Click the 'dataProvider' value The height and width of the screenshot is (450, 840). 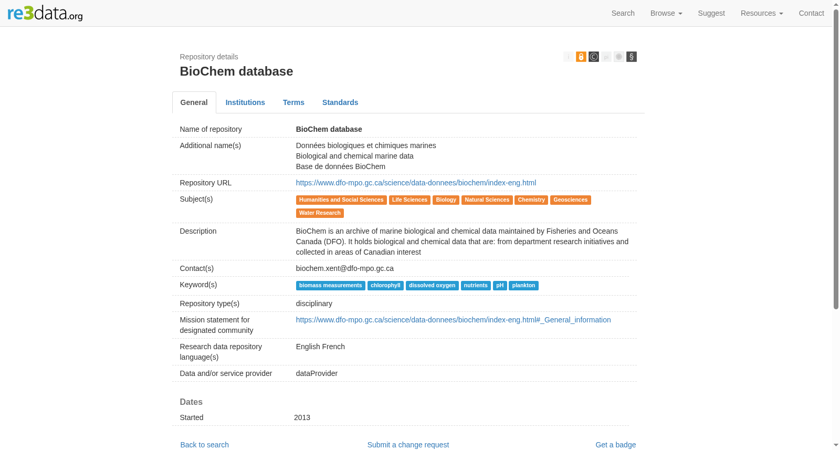317,373
